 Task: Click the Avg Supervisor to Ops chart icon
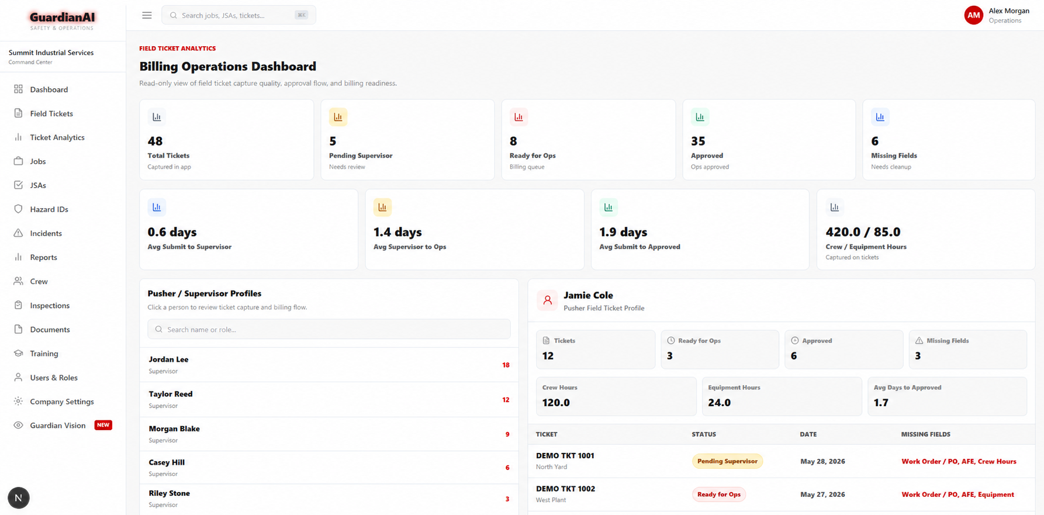click(382, 207)
